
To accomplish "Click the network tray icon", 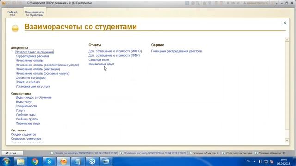I will pyautogui.click(x=266, y=162).
